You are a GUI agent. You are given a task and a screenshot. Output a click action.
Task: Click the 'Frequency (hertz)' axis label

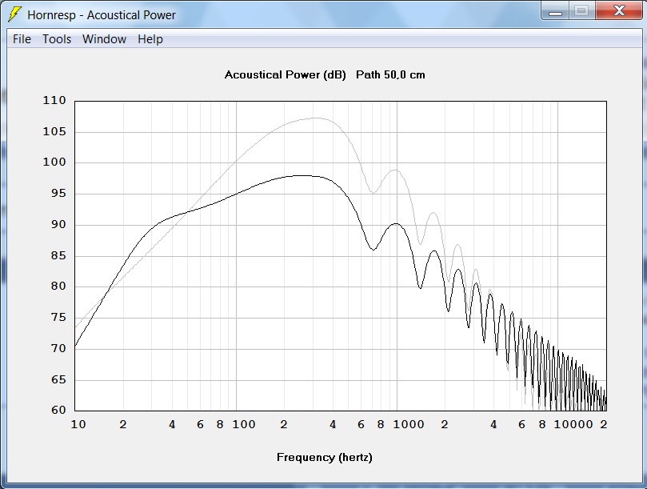[325, 458]
